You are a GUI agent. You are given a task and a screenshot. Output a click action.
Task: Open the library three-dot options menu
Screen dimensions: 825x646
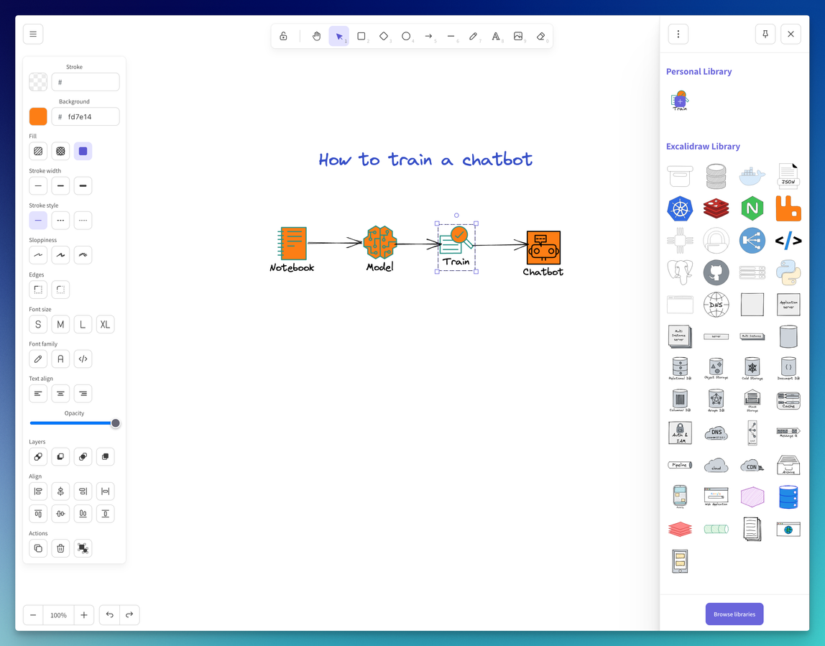pyautogui.click(x=678, y=34)
